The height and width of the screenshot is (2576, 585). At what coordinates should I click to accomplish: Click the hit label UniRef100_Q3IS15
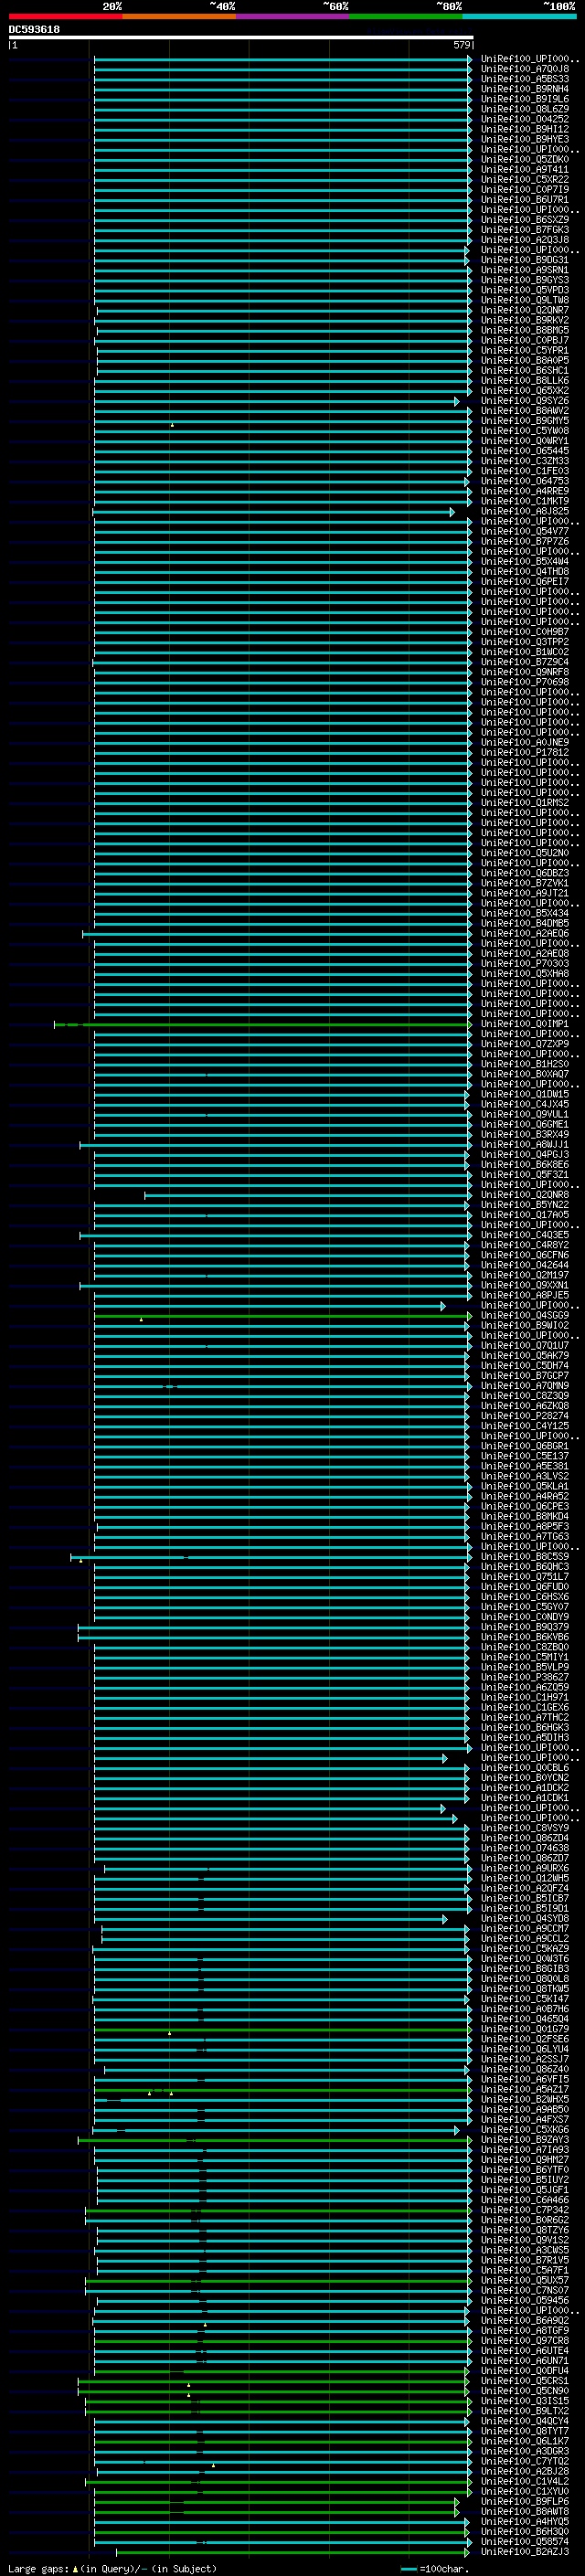click(x=525, y=2401)
